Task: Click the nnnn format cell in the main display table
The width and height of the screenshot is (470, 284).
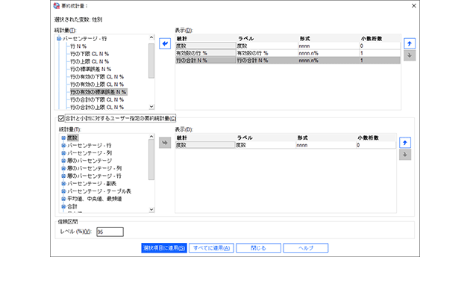Action: 328,46
